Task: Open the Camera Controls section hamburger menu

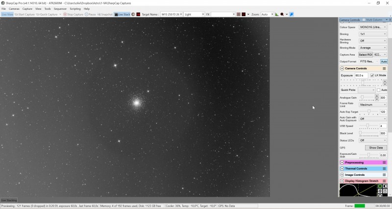Action: tap(384, 68)
